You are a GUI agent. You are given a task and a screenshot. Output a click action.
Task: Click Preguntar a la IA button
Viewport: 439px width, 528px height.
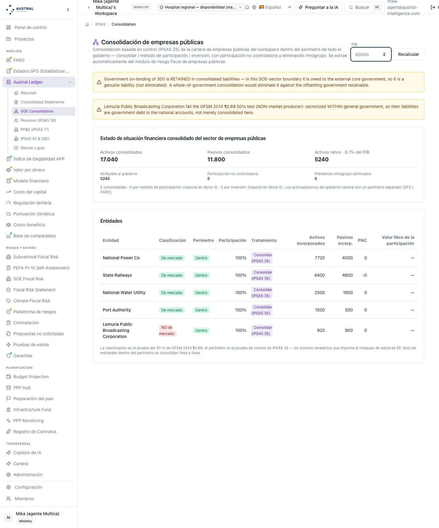318,7
